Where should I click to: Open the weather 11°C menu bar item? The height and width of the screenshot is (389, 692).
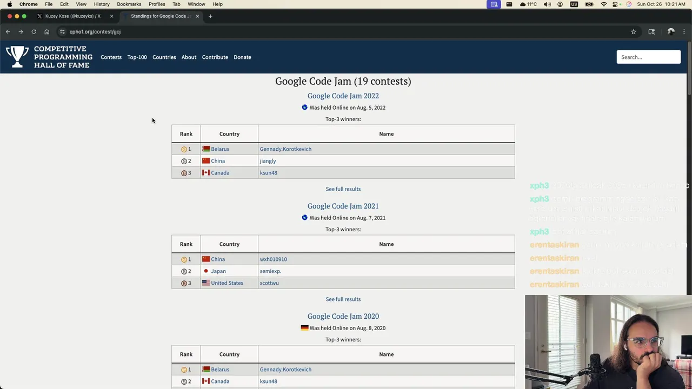tap(528, 4)
